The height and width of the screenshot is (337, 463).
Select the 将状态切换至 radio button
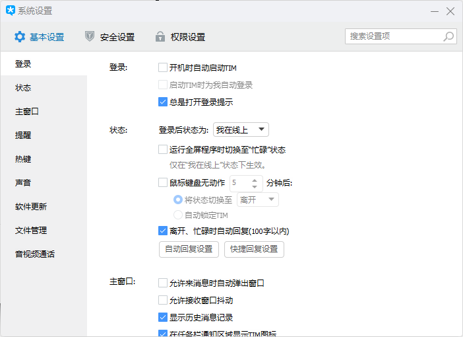[177, 200]
